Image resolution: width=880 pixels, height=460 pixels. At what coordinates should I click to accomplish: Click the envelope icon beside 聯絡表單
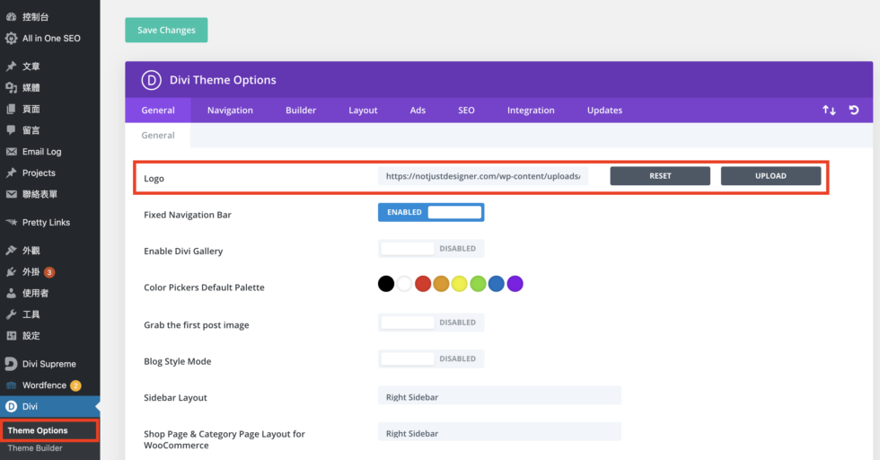11,194
